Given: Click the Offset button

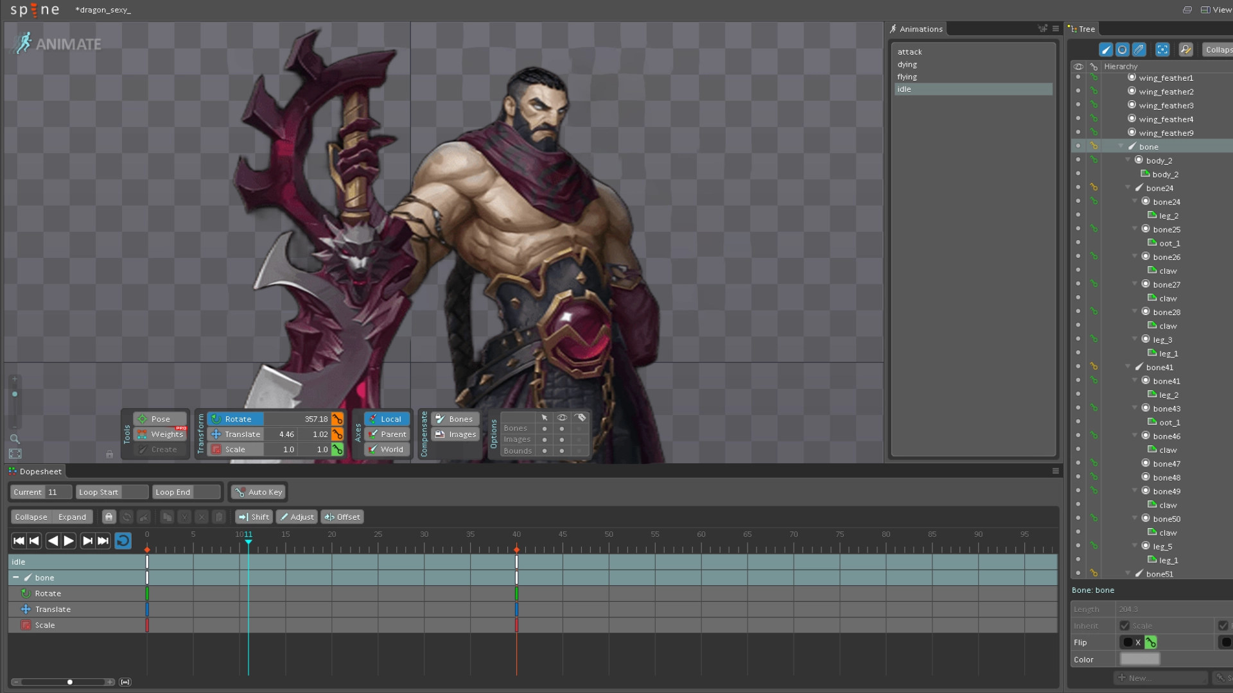Looking at the screenshot, I should [342, 517].
